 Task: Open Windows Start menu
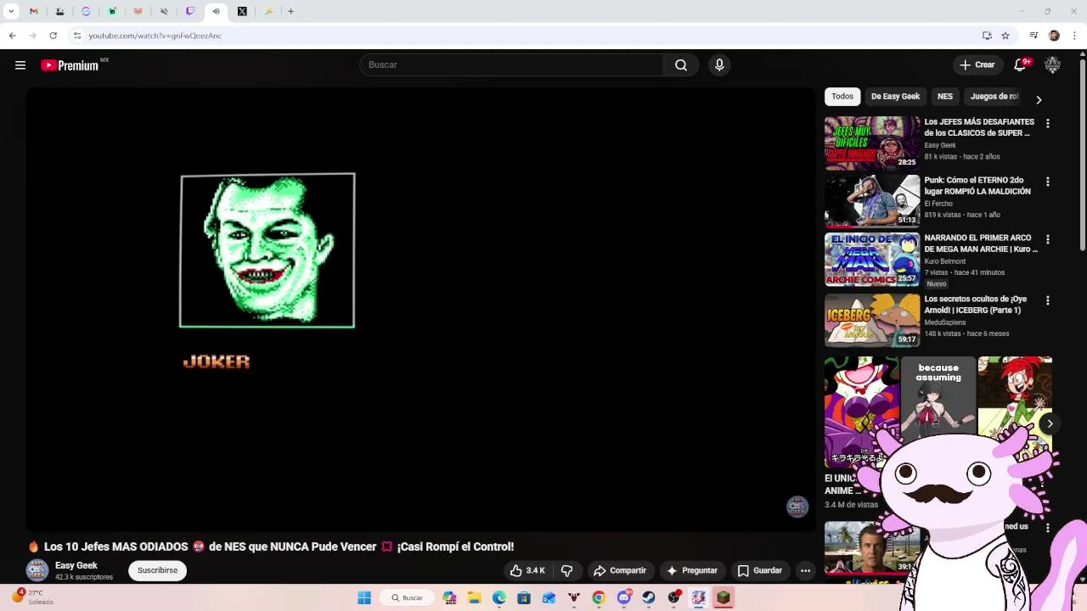click(364, 598)
